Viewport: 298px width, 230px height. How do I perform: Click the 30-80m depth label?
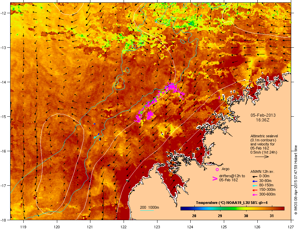click(x=265, y=181)
